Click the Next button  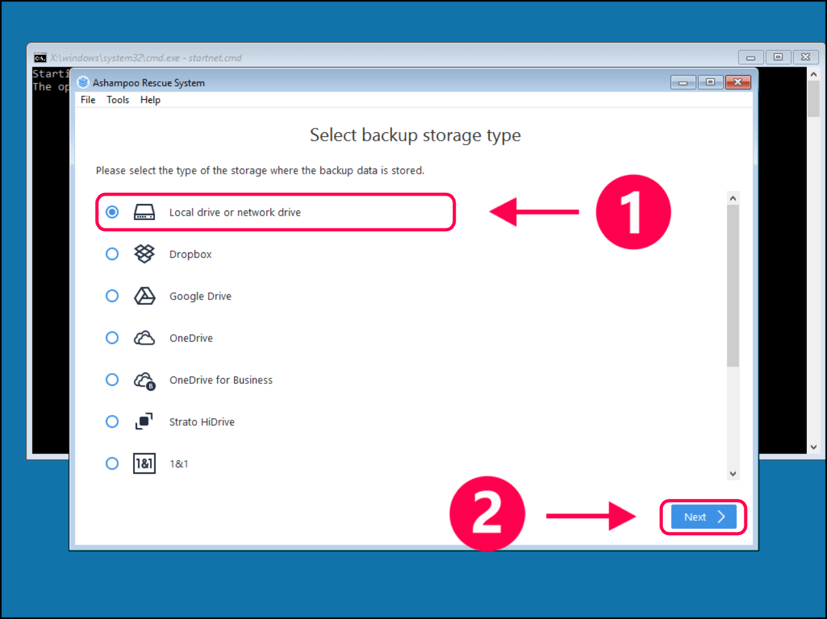[704, 517]
